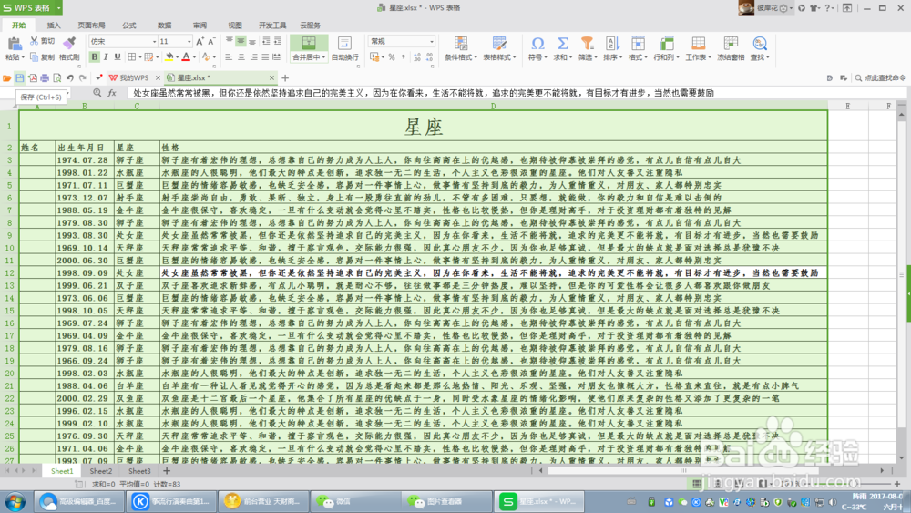Image resolution: width=911 pixels, height=513 pixels.
Task: Click the fill color paint bucket swatch
Action: coord(169,56)
